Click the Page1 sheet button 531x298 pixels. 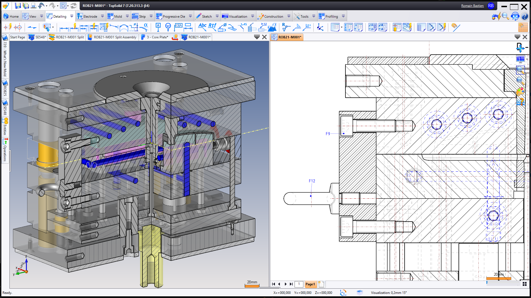[x=310, y=284]
